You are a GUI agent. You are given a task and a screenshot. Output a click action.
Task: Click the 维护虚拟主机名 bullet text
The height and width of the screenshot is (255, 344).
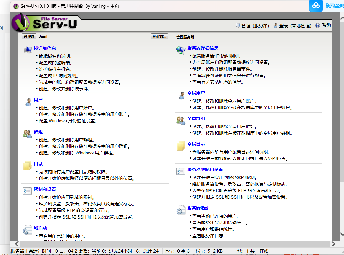(55, 69)
